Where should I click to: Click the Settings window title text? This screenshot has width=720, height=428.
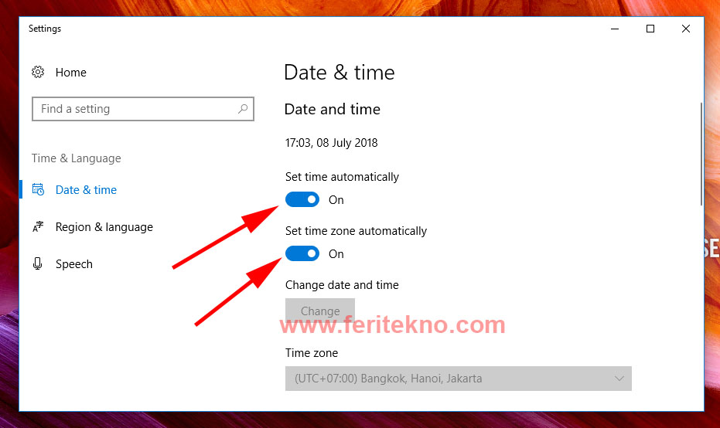point(45,29)
